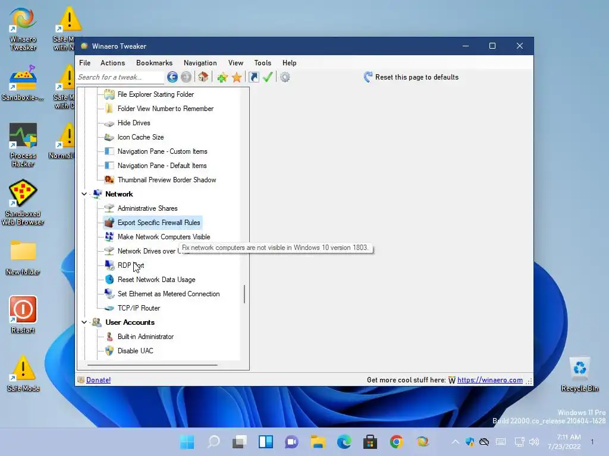The image size is (609, 456).
Task: Show hidden tray icons chevron
Action: 455,442
